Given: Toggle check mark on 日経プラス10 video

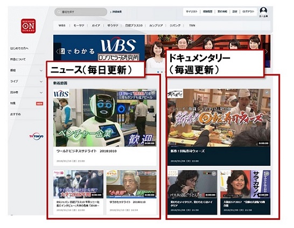Looking at the screenshot, I should (x=100, y=174).
